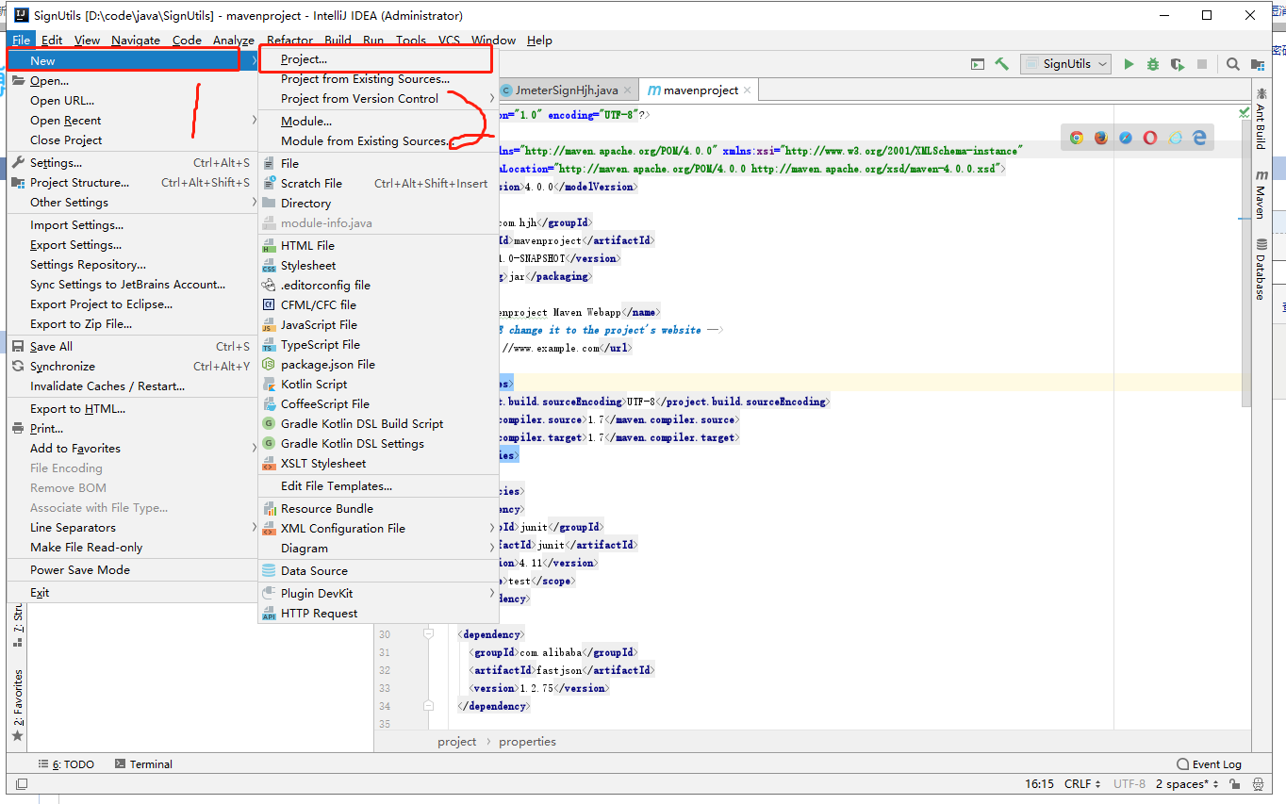Screen dimensions: 1286x804
Task: Open the pom in Firefox browser icon
Action: 1101,138
